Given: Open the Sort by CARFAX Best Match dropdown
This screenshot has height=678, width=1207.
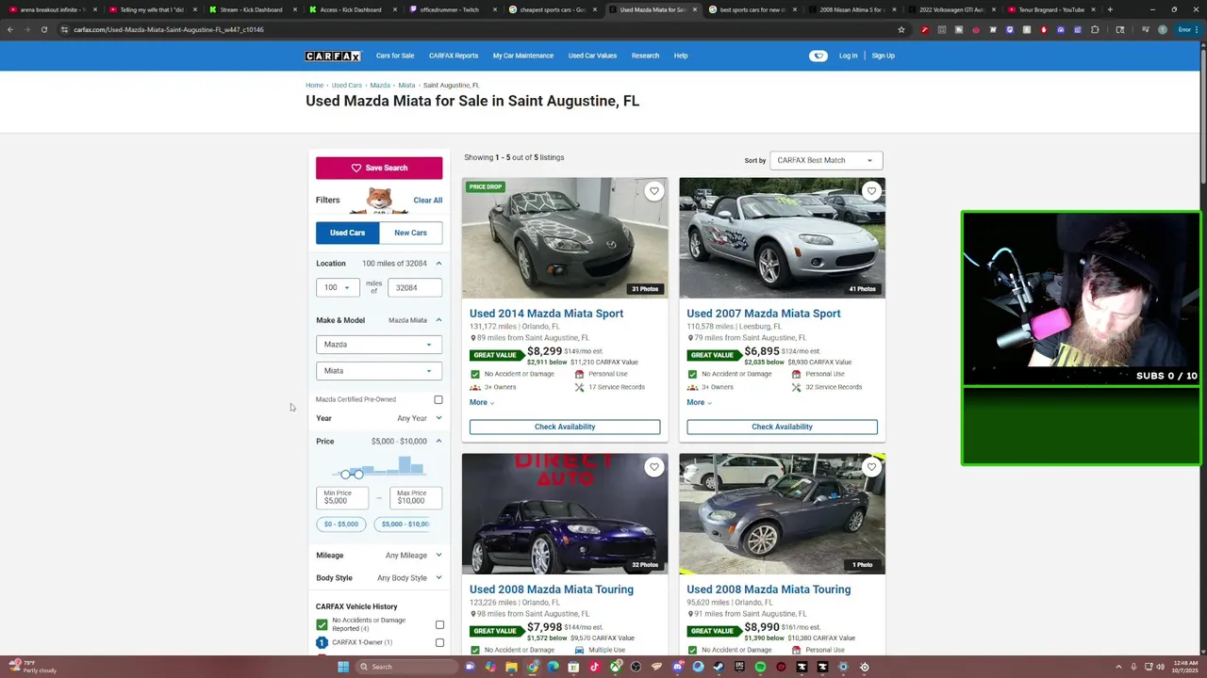Looking at the screenshot, I should tap(826, 160).
